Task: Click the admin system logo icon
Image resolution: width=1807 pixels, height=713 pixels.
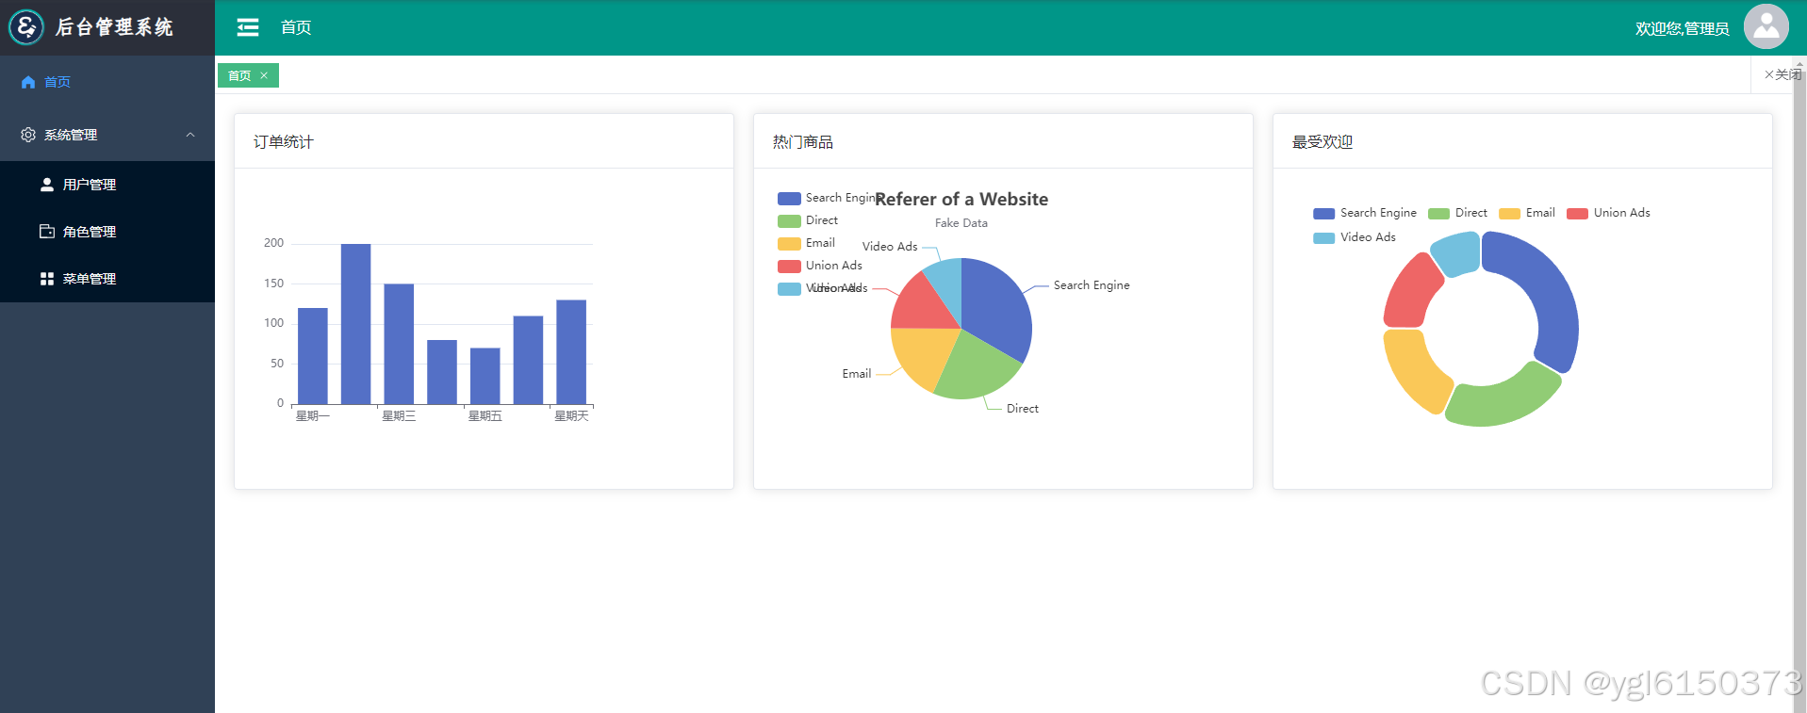Action: [x=26, y=26]
